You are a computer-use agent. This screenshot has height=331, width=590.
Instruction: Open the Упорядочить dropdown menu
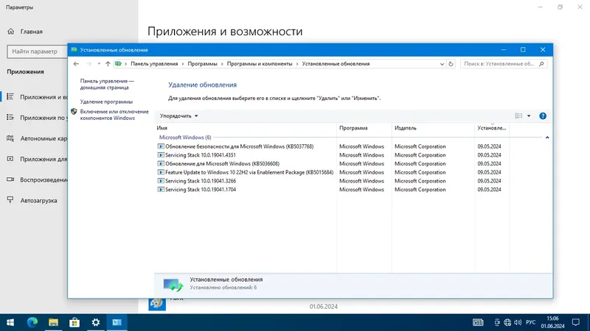pos(178,116)
